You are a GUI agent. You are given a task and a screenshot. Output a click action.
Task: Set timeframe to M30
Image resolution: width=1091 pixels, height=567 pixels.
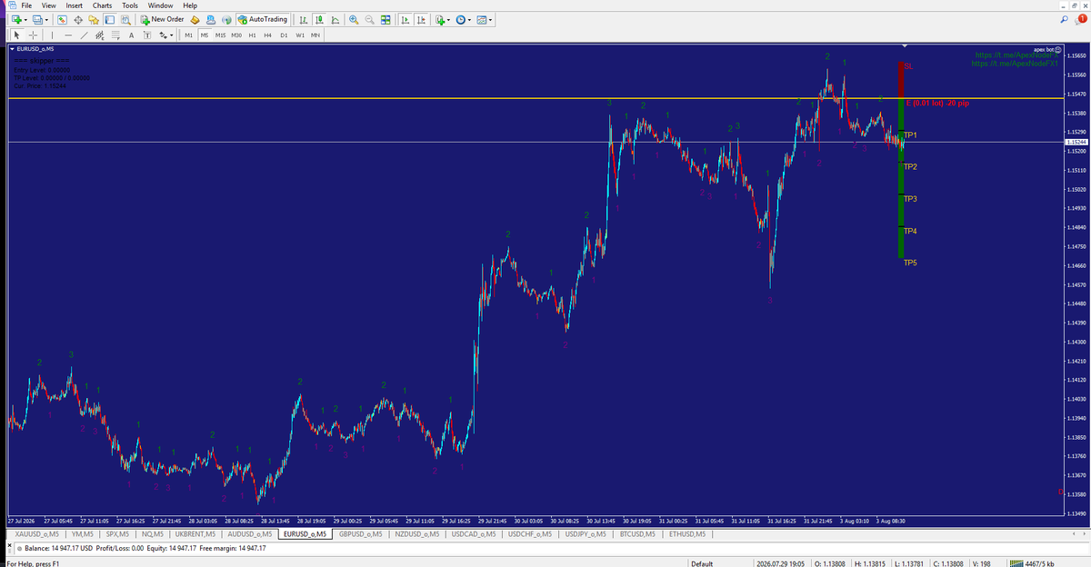[235, 35]
